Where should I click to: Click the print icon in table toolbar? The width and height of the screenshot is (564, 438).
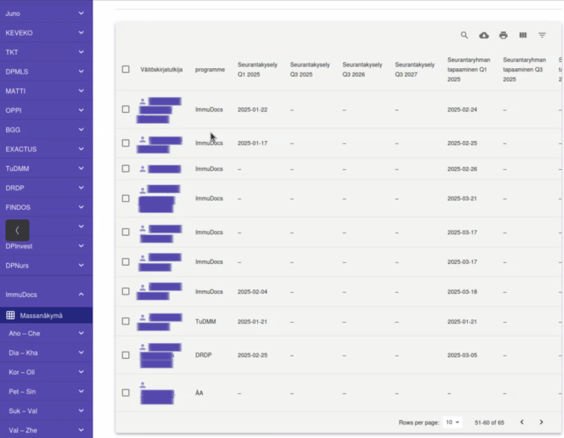[504, 35]
